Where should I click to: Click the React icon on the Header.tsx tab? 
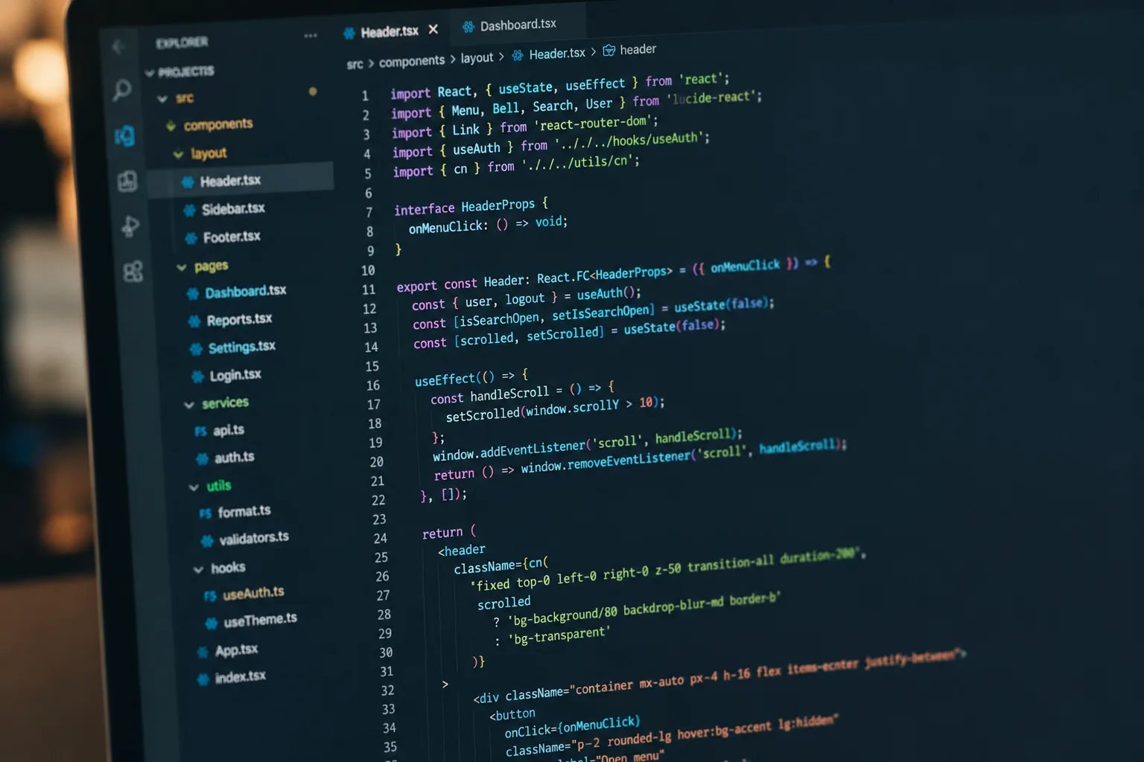[349, 33]
